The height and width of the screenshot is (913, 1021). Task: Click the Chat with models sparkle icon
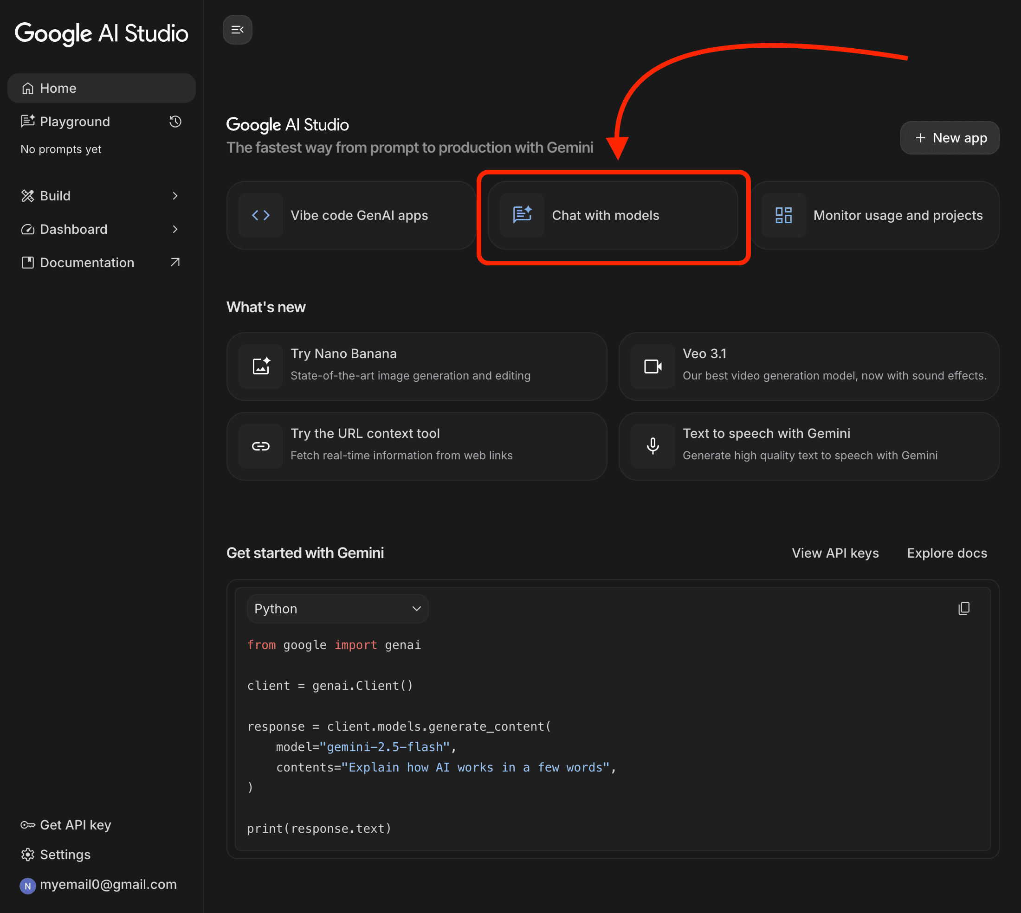click(522, 215)
